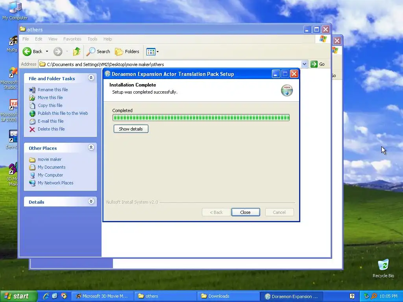Open the File menu

pos(26,39)
